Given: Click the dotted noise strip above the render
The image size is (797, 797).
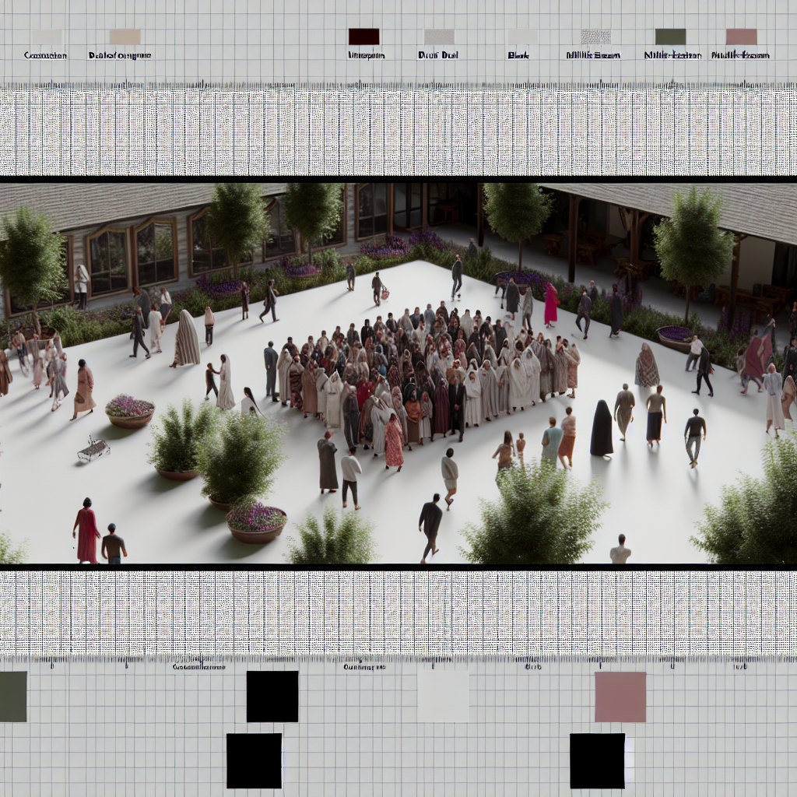Looking at the screenshot, I should (x=398, y=131).
